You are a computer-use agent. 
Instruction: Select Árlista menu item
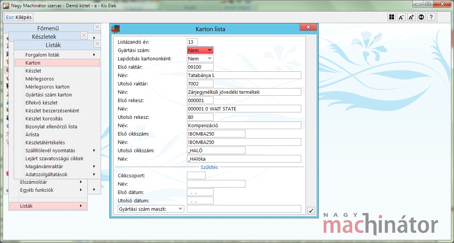[57, 134]
